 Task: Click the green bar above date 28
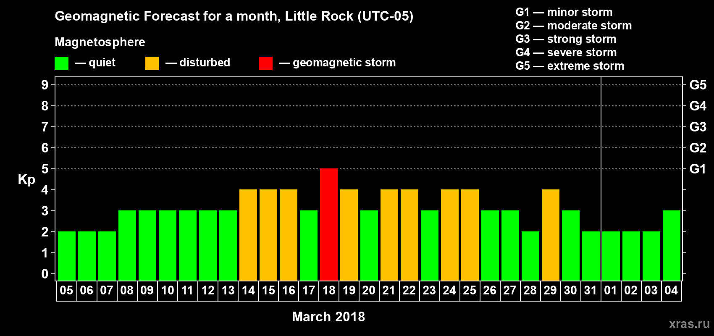tap(530, 256)
